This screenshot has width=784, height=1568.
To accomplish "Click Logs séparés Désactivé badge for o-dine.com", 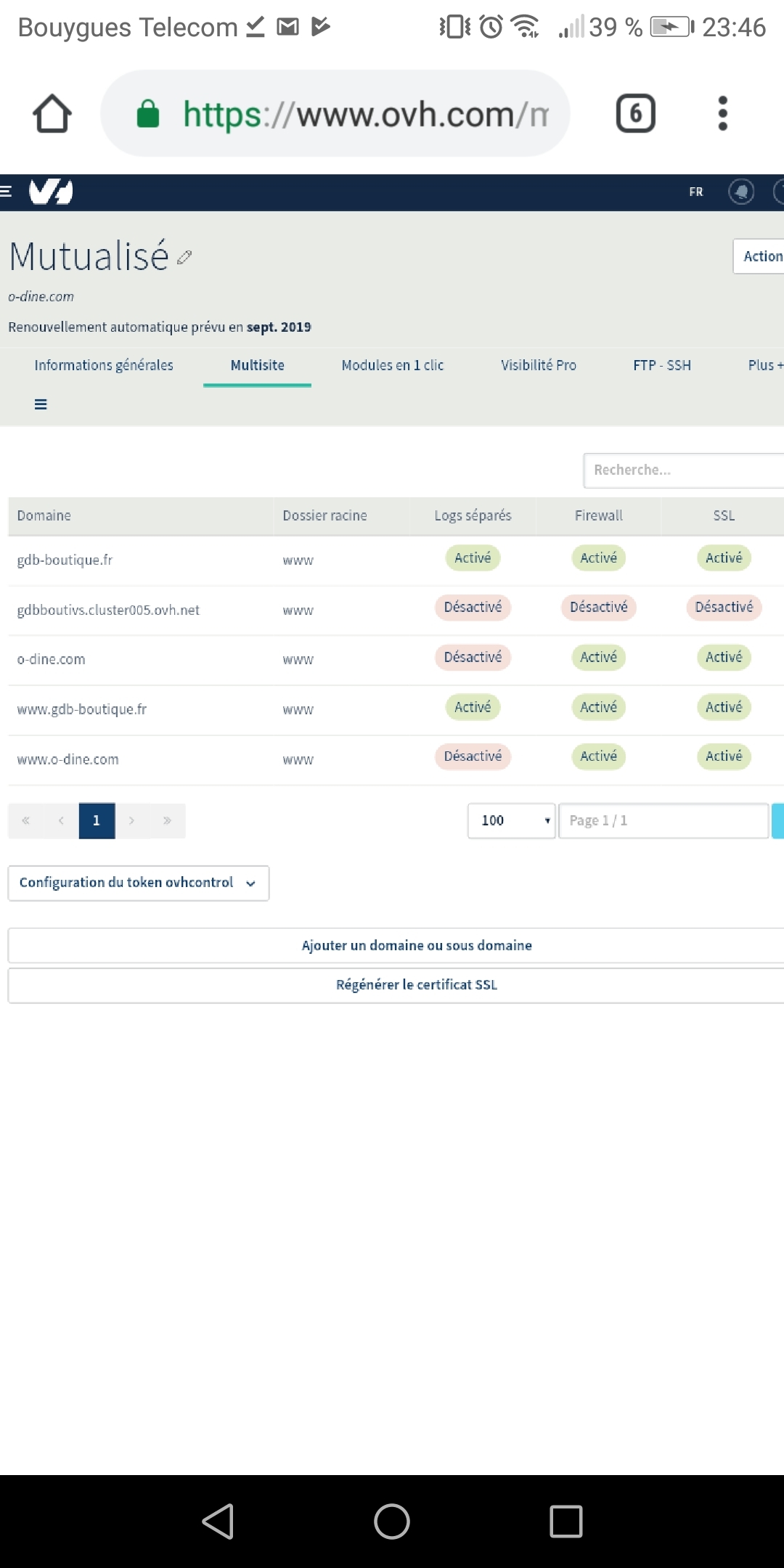I will coord(473,657).
